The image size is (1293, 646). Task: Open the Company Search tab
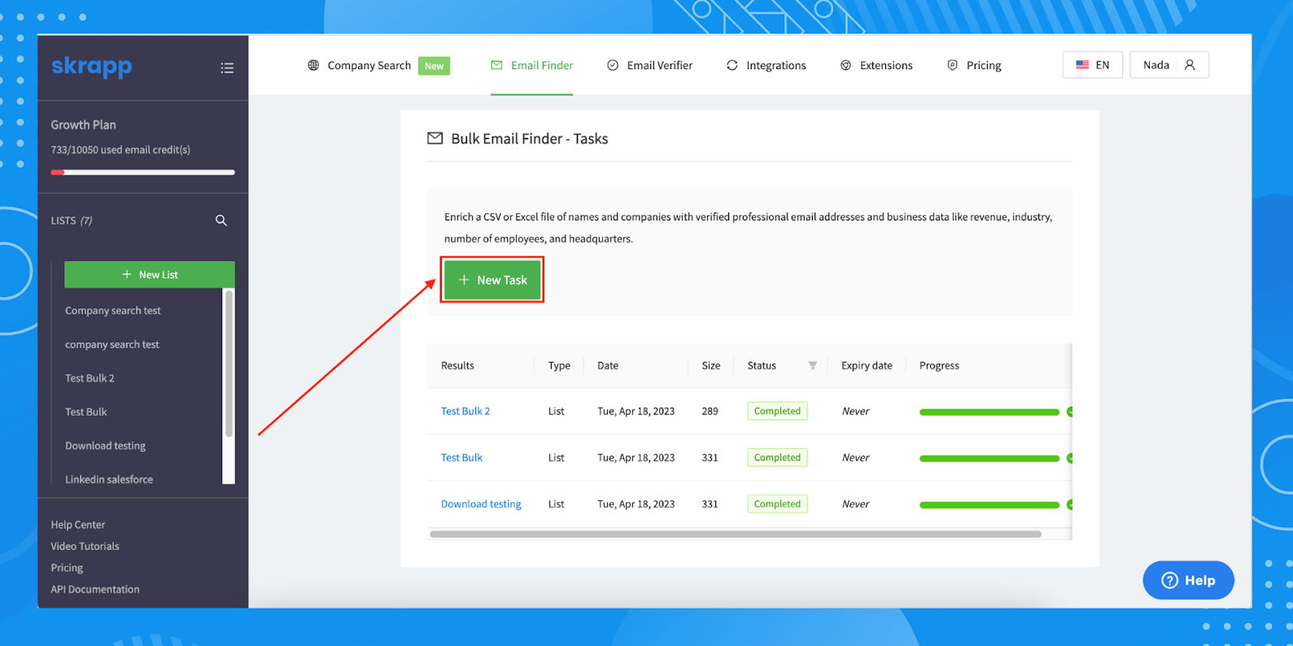point(369,65)
